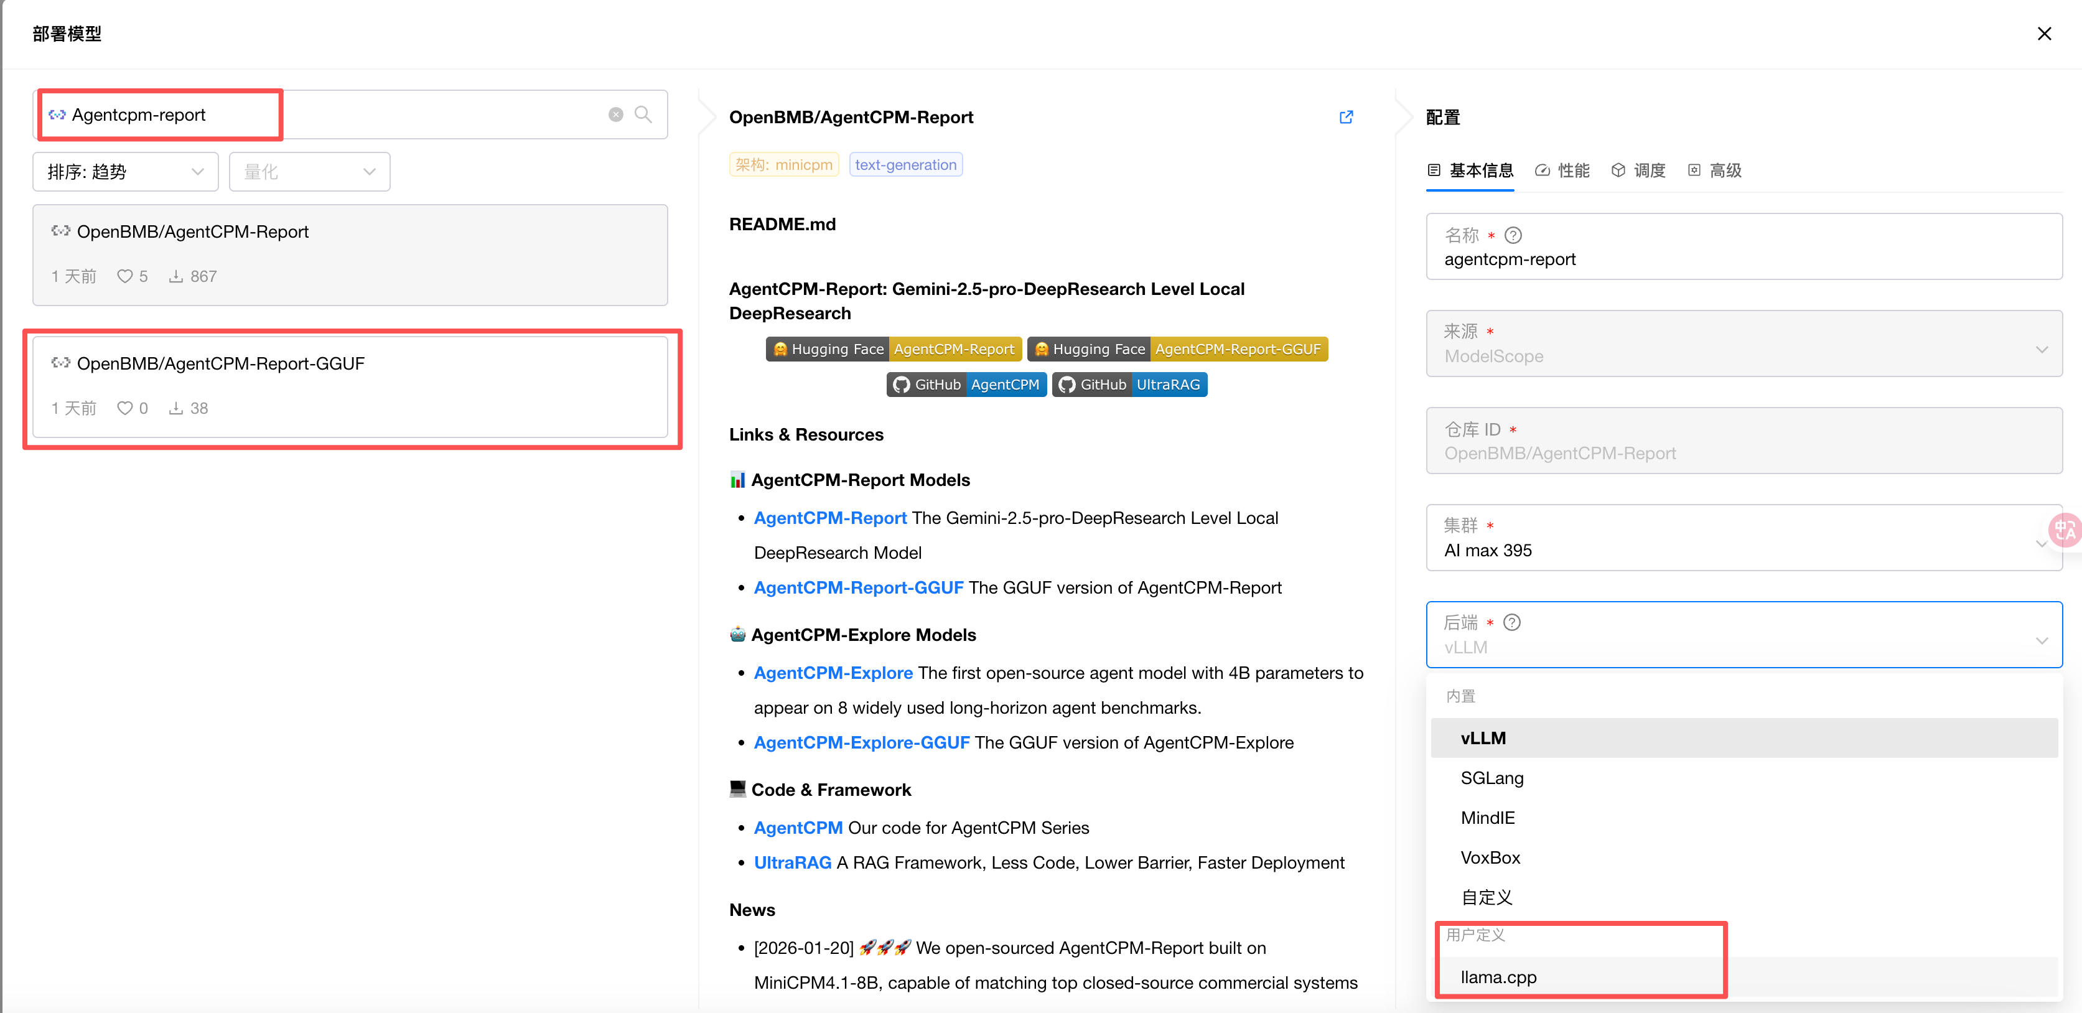
Task: Close the 部署模型 dialog
Action: click(x=2043, y=34)
